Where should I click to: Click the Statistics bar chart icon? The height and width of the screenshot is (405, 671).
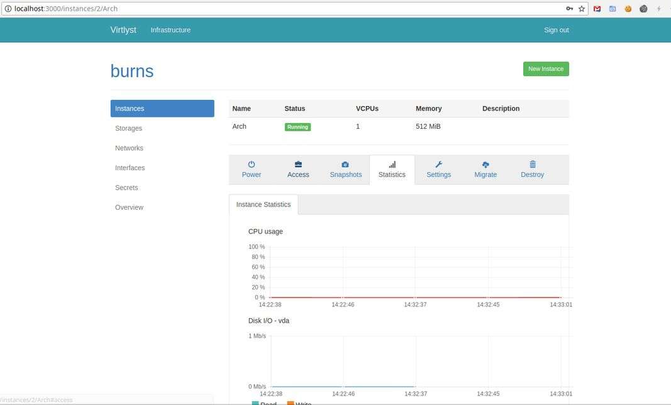[x=392, y=165]
